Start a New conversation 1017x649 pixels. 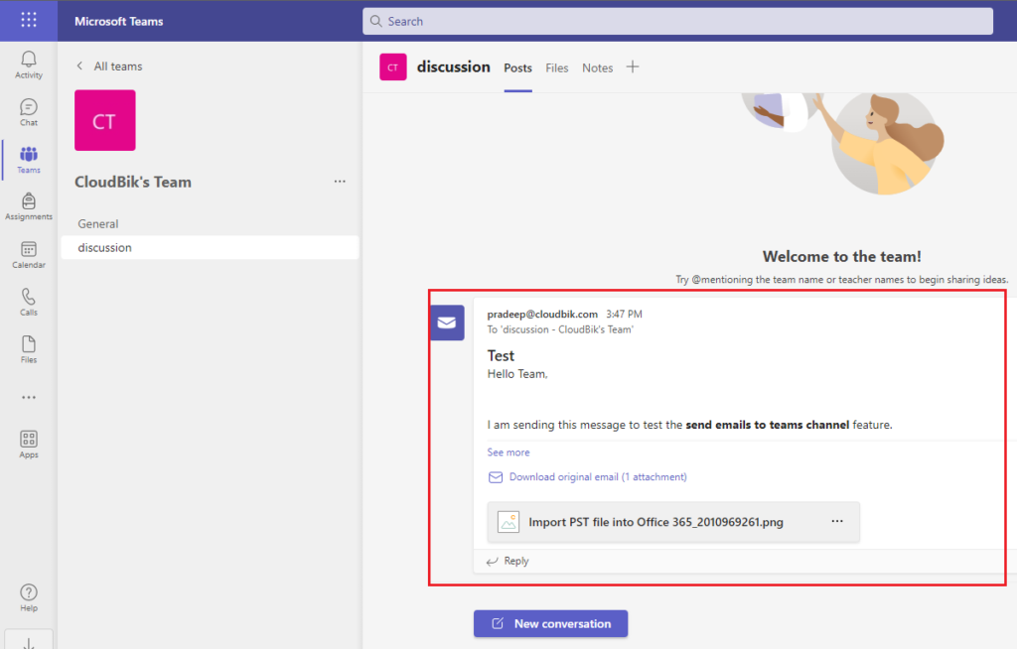tap(550, 623)
